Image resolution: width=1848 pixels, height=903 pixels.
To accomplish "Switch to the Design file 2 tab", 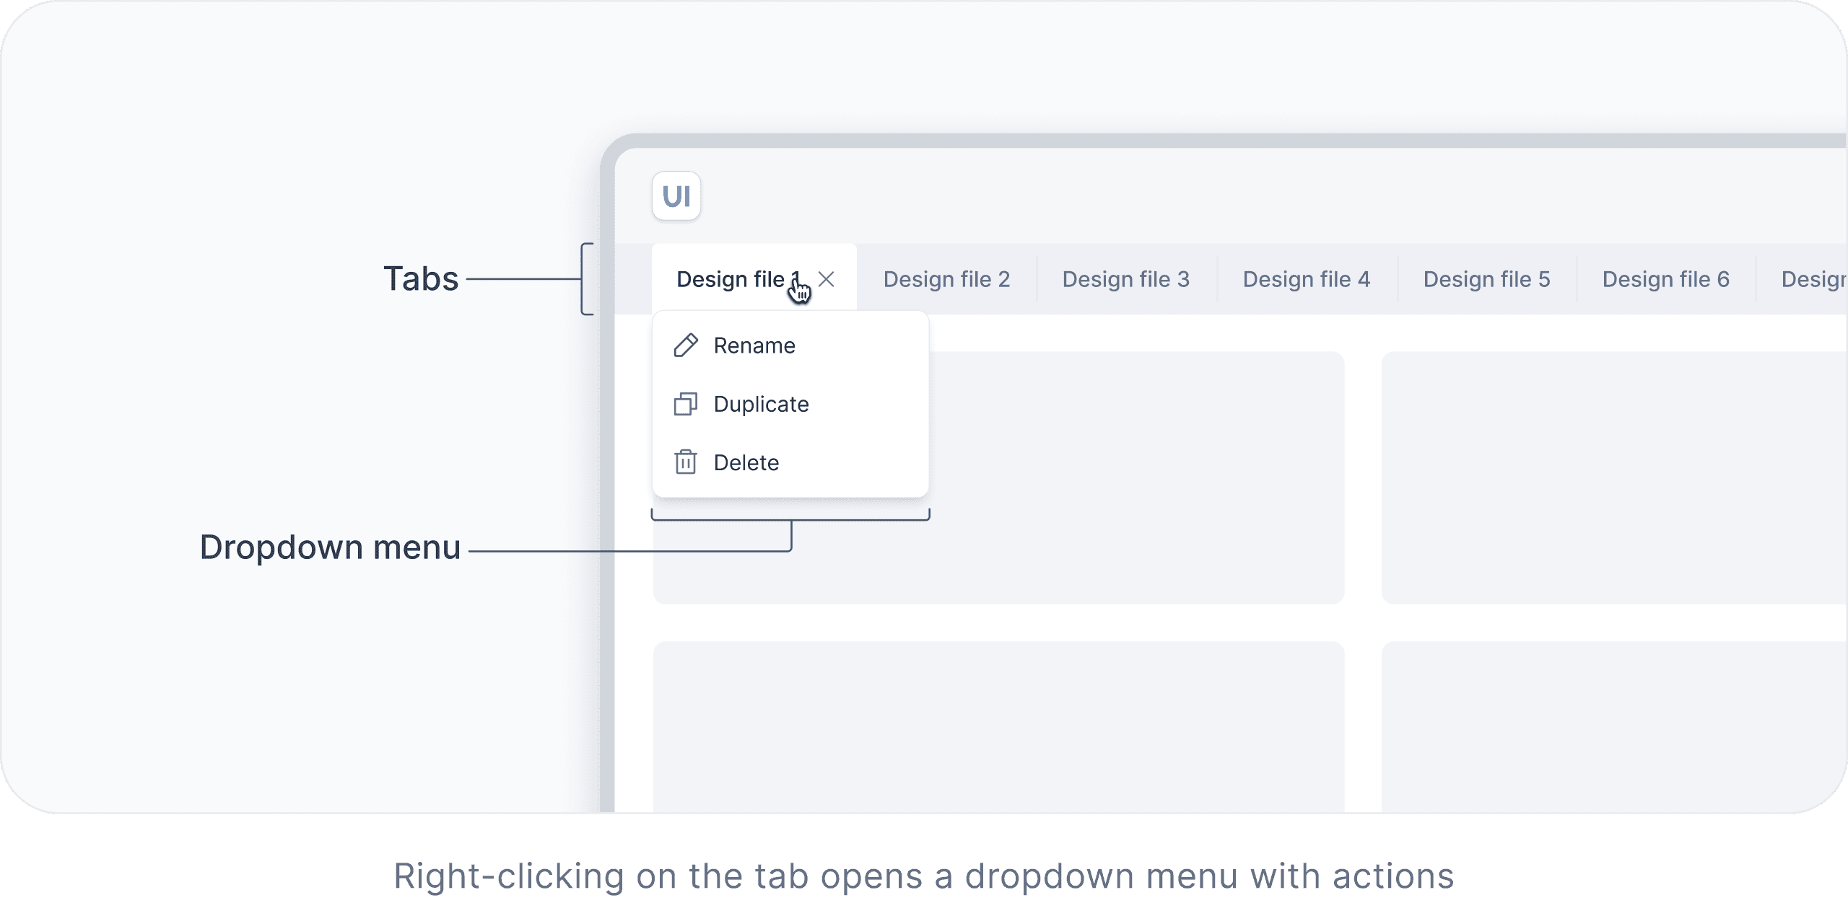I will [946, 279].
